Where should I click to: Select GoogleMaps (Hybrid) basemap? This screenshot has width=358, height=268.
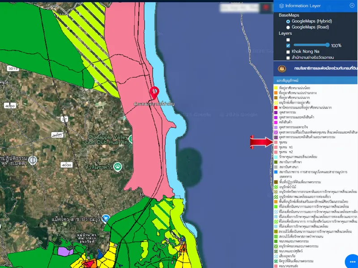pos(288,21)
